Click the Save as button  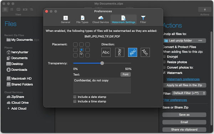point(184,115)
